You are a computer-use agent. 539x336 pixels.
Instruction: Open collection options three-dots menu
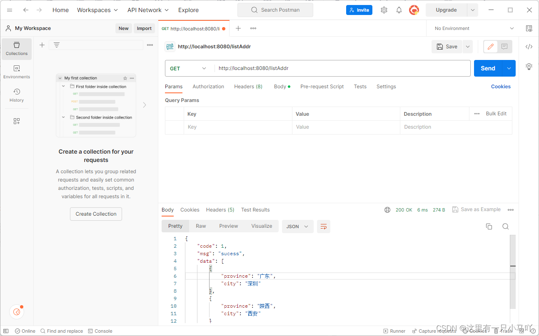[x=150, y=45]
